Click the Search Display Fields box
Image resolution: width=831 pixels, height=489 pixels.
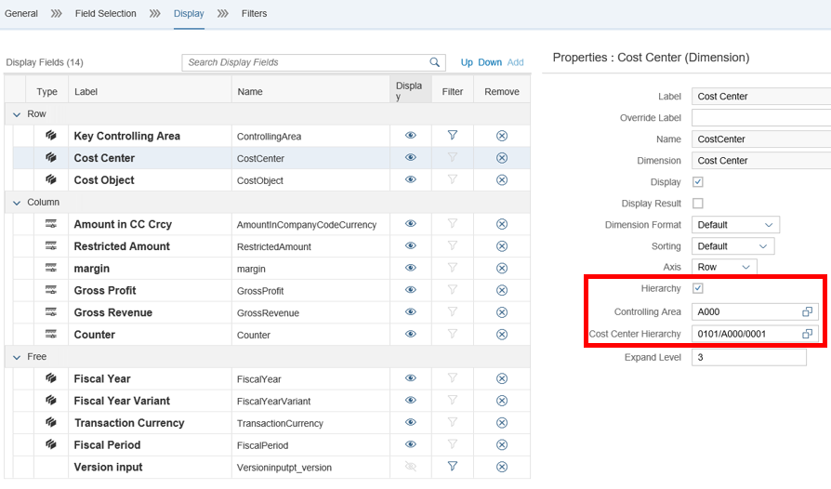[x=313, y=62]
